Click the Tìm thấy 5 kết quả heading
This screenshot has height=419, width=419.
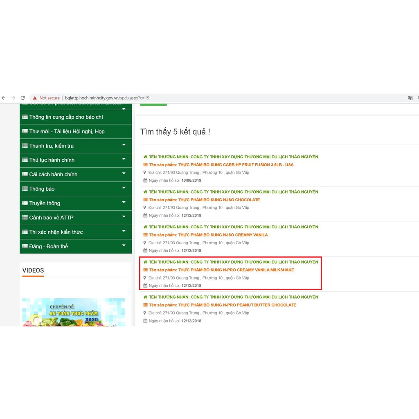coord(175,132)
